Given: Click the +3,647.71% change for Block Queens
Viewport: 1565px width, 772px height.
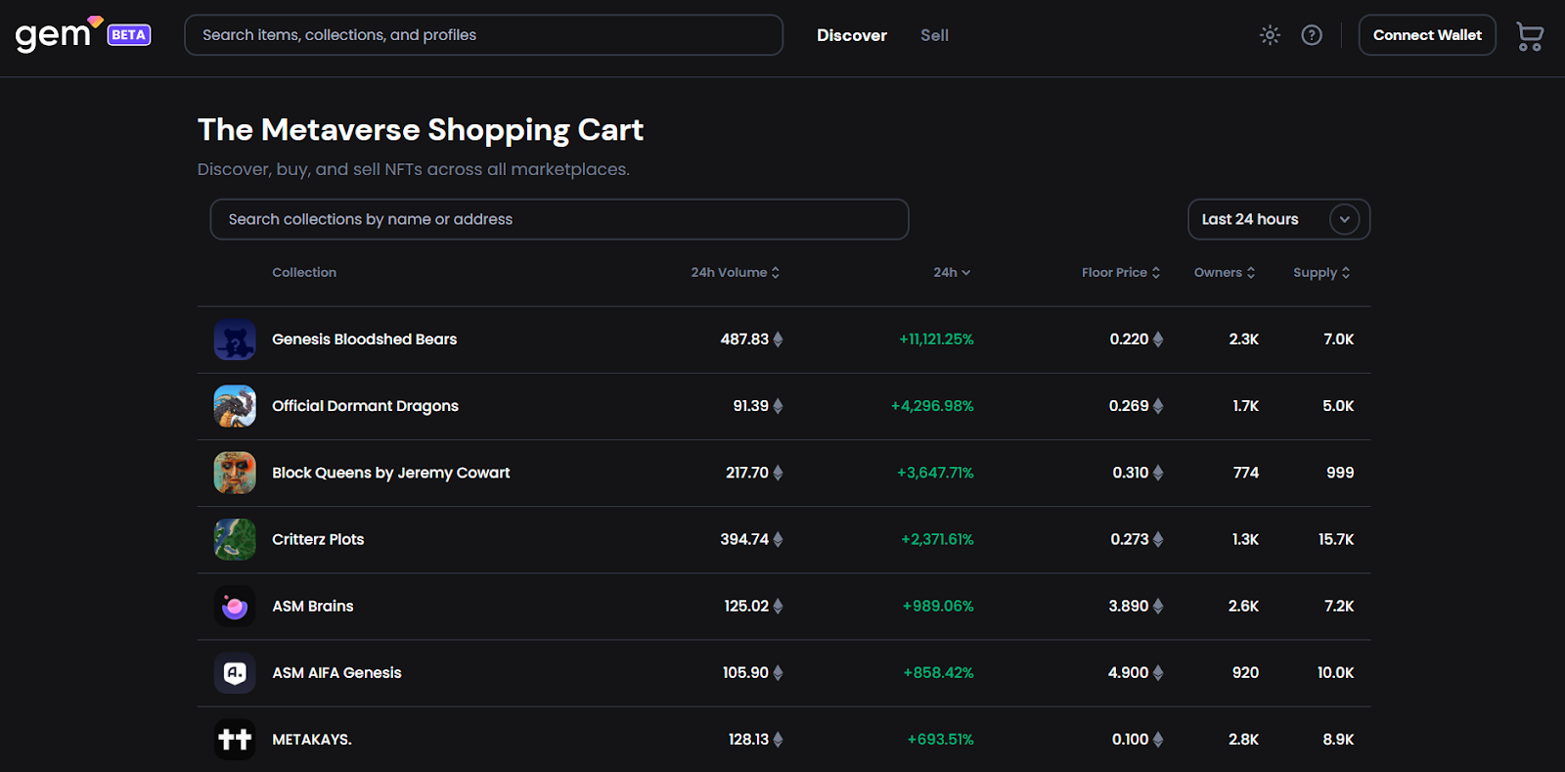Looking at the screenshot, I should 935,473.
